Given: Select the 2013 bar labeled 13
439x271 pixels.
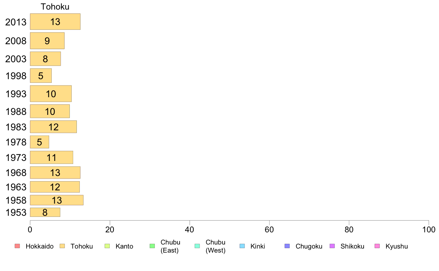Looking at the screenshot, I should (x=55, y=21).
